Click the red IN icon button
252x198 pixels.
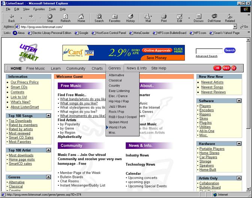tap(217, 68)
